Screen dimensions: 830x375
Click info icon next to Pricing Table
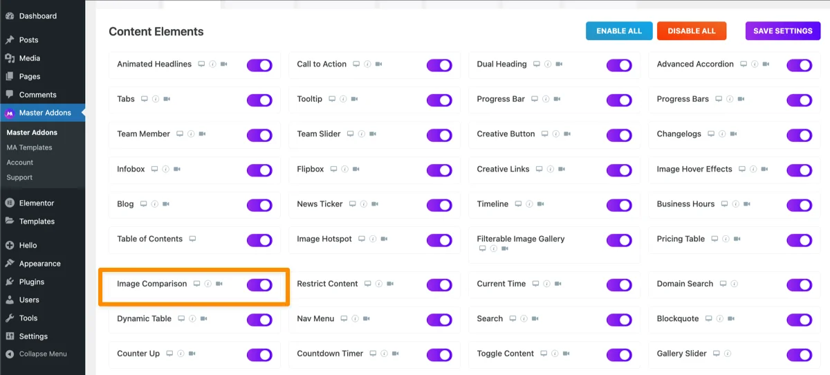pos(726,239)
